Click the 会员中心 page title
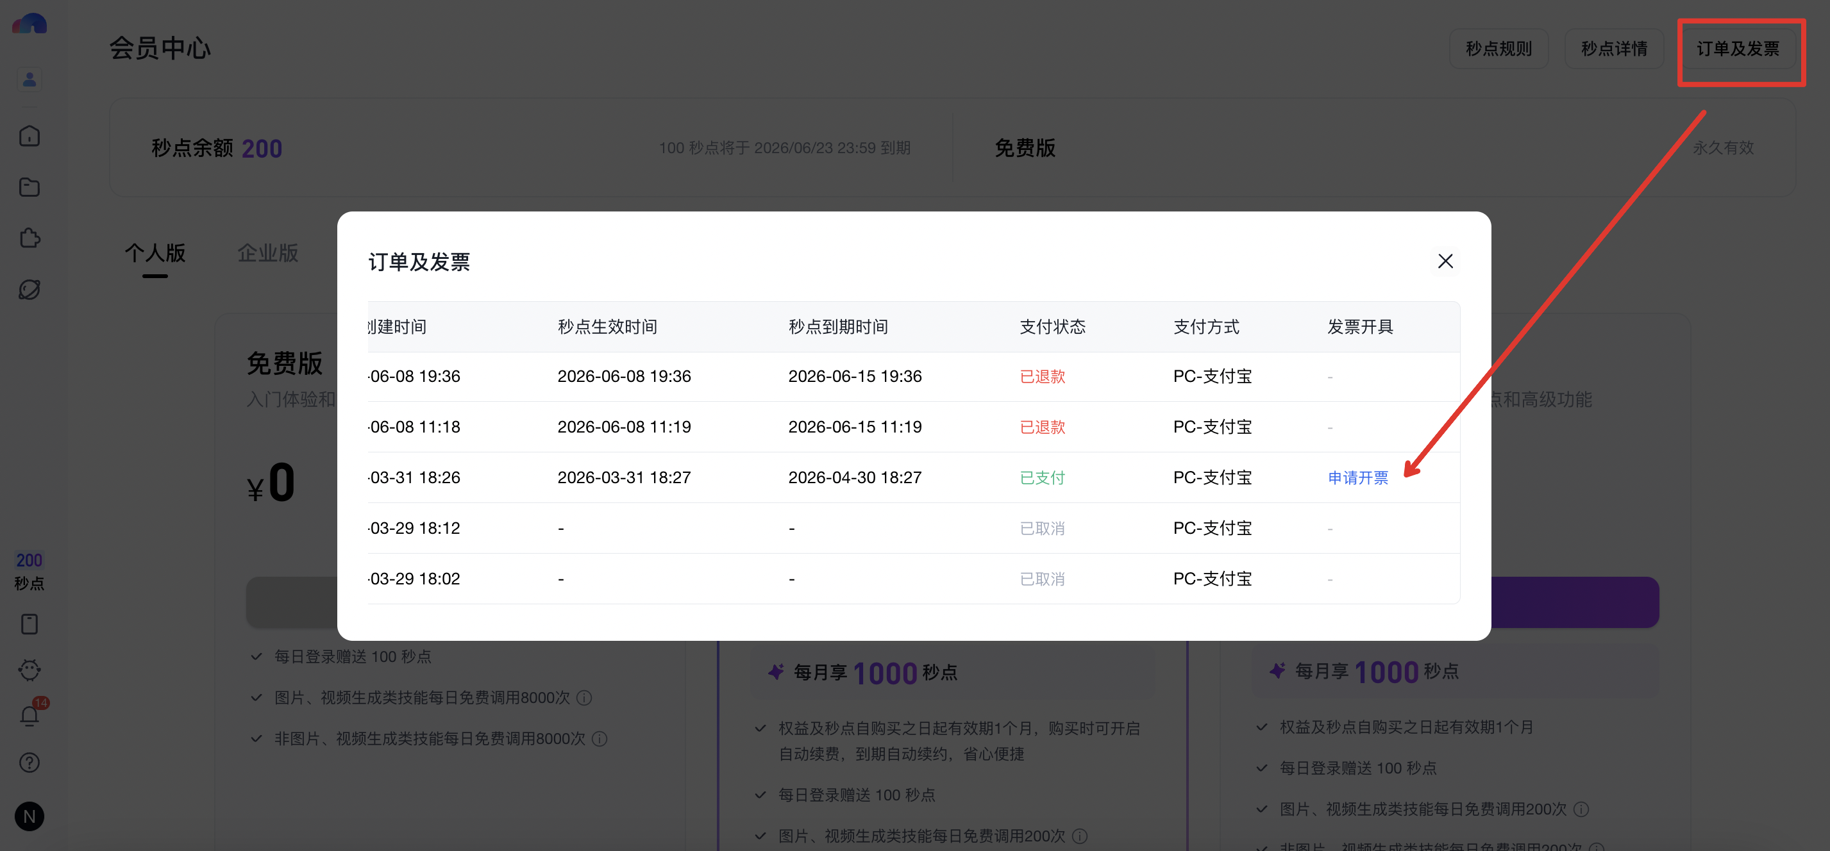The image size is (1830, 851). 160,49
